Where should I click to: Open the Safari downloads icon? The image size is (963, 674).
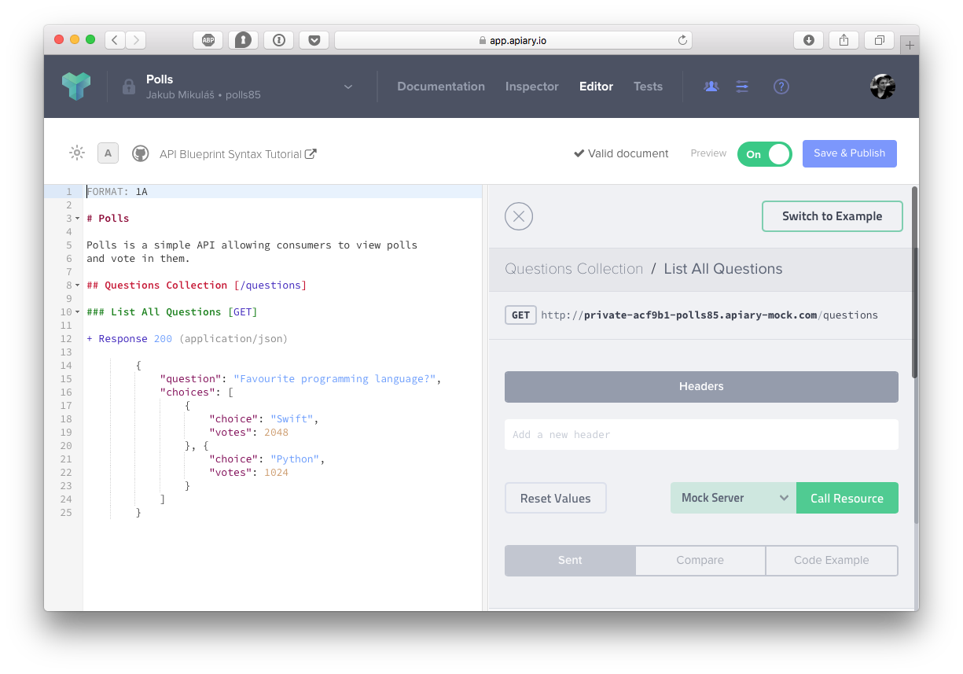809,40
